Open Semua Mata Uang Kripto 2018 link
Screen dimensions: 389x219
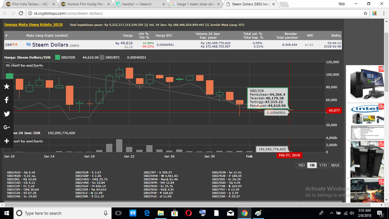pyautogui.click(x=33, y=25)
